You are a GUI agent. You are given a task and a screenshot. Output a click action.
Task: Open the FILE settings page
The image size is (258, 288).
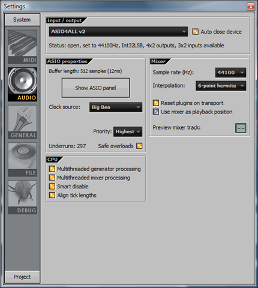pyautogui.click(x=22, y=160)
